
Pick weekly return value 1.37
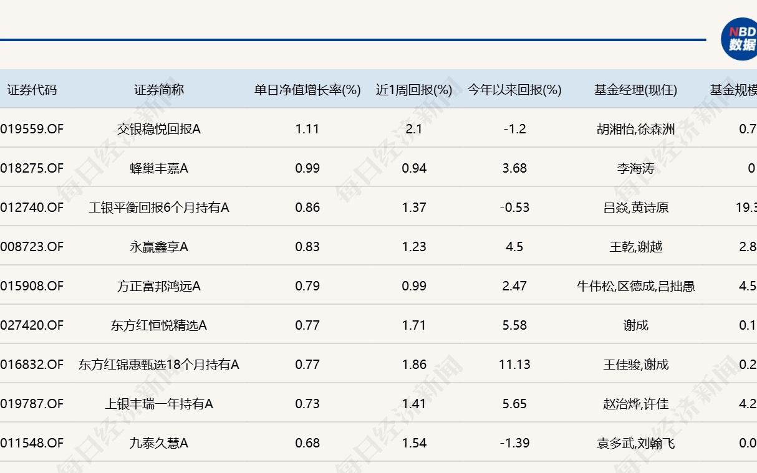tap(414, 208)
